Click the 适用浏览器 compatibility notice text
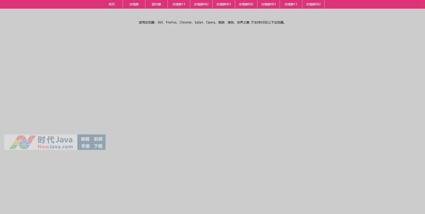 point(212,22)
